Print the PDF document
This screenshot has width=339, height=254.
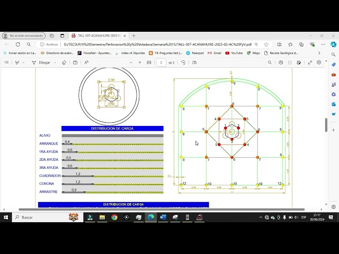[x=281, y=62]
